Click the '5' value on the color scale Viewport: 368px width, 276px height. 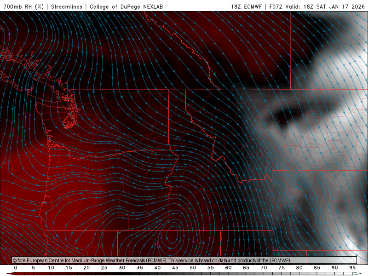click(33, 268)
